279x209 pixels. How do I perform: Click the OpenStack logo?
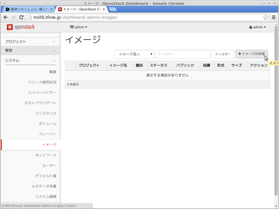tap(21, 27)
